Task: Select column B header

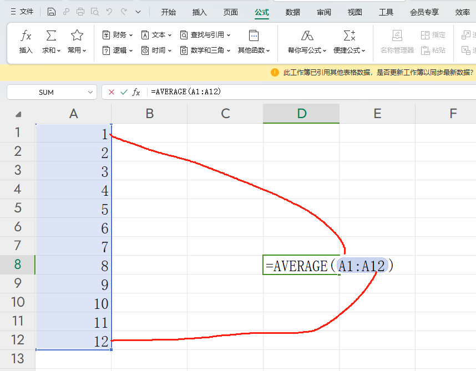Action: pos(149,114)
